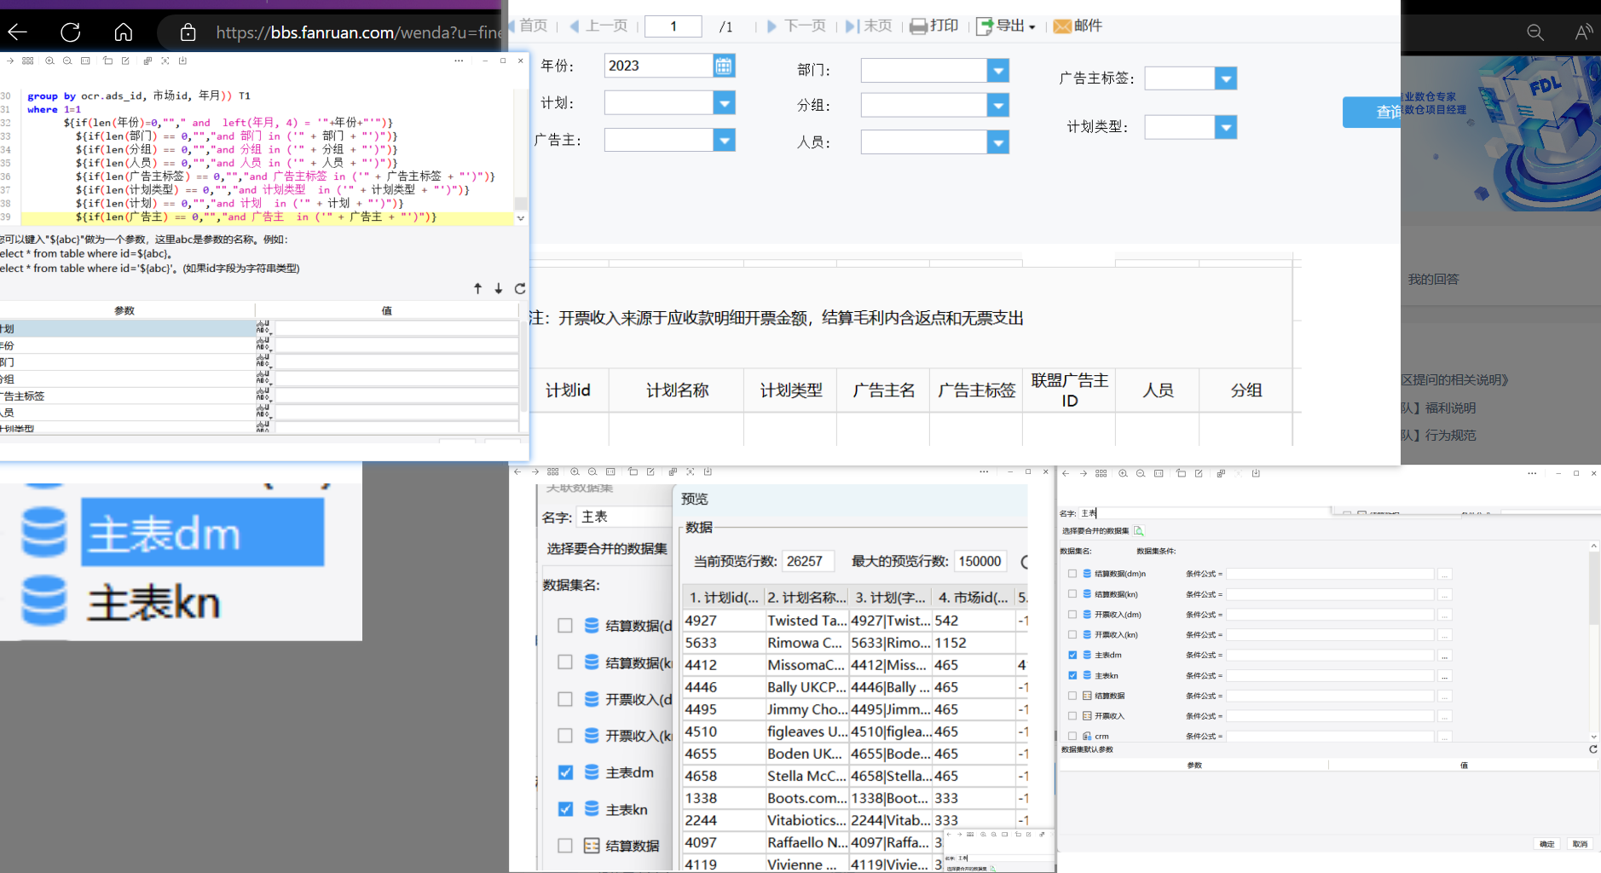Image resolution: width=1601 pixels, height=873 pixels.
Task: Refresh the browser page
Action: (71, 32)
